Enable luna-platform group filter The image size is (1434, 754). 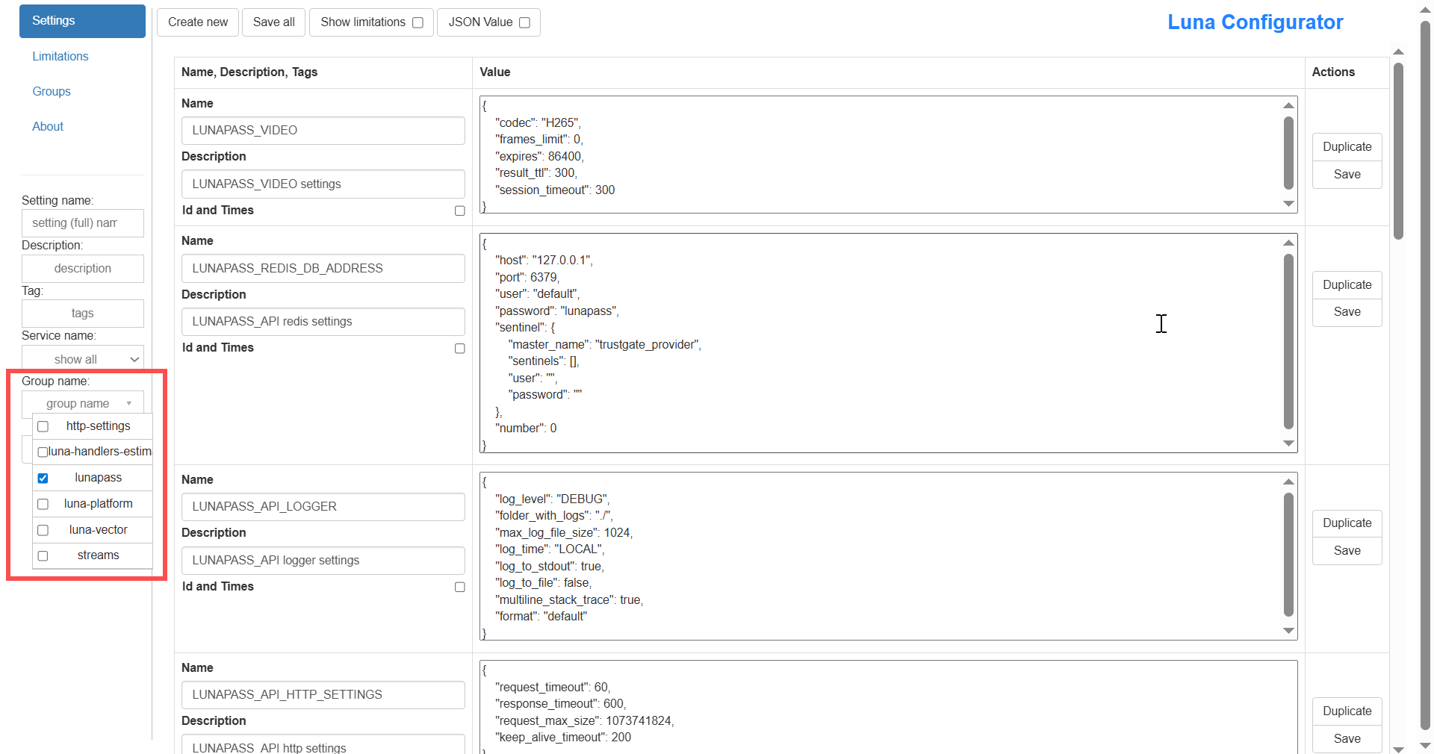tap(43, 504)
